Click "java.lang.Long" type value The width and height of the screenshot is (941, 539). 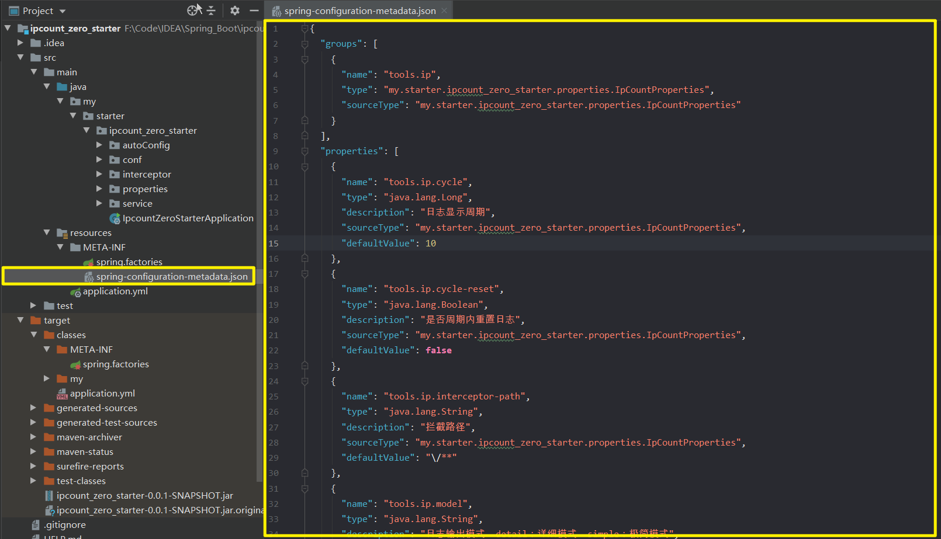point(425,197)
